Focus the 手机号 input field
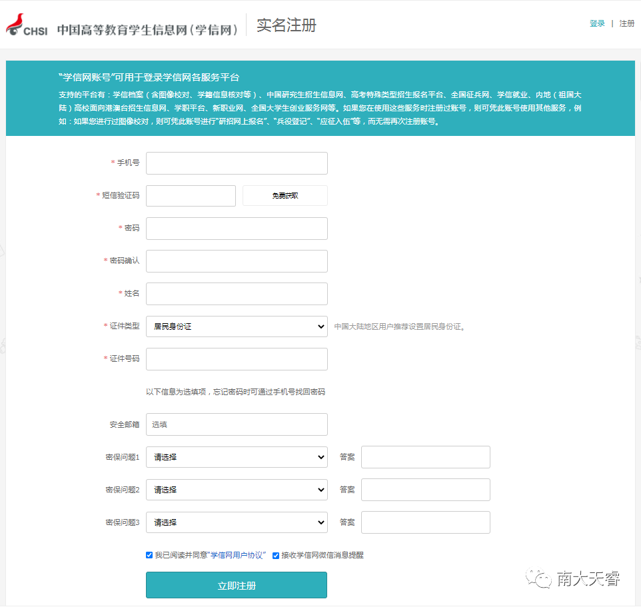Viewport: 641px width, 607px height. click(x=237, y=163)
